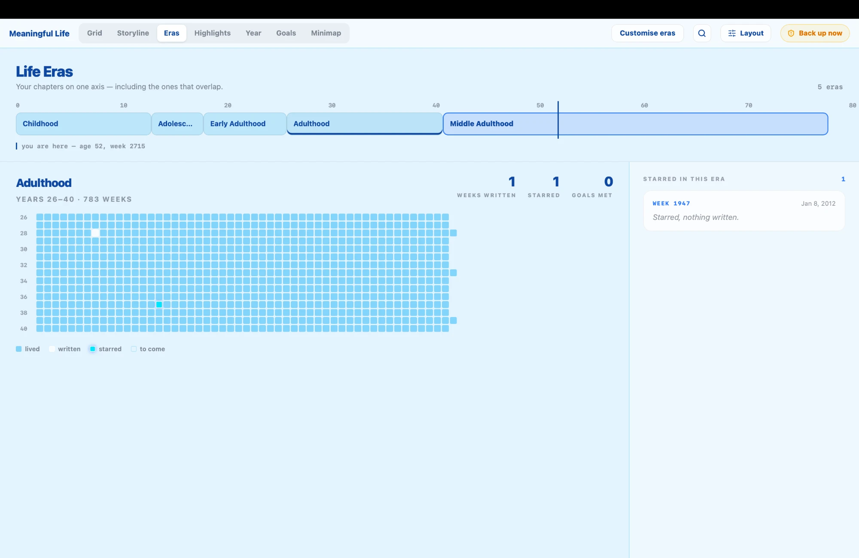Click the to come legend swatch

[134, 349]
